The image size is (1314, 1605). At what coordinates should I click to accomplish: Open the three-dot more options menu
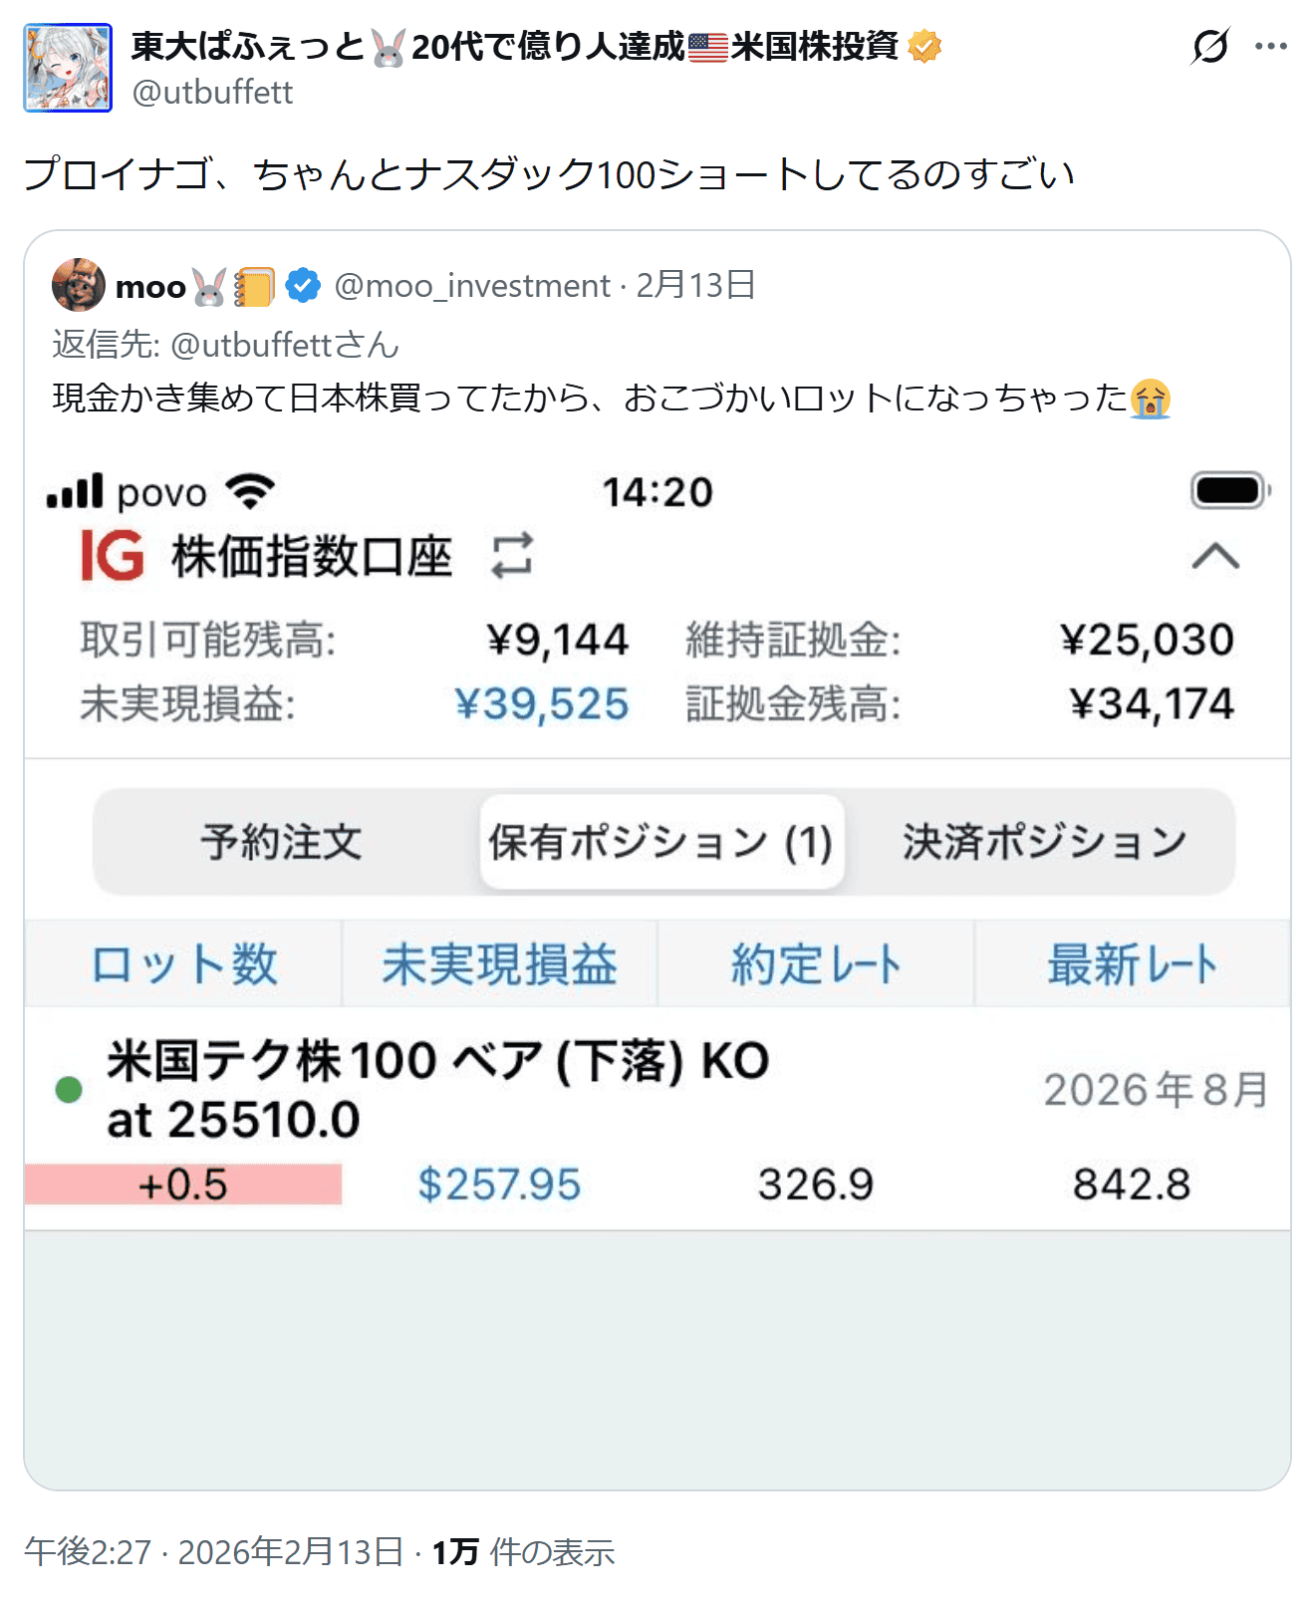click(1271, 47)
